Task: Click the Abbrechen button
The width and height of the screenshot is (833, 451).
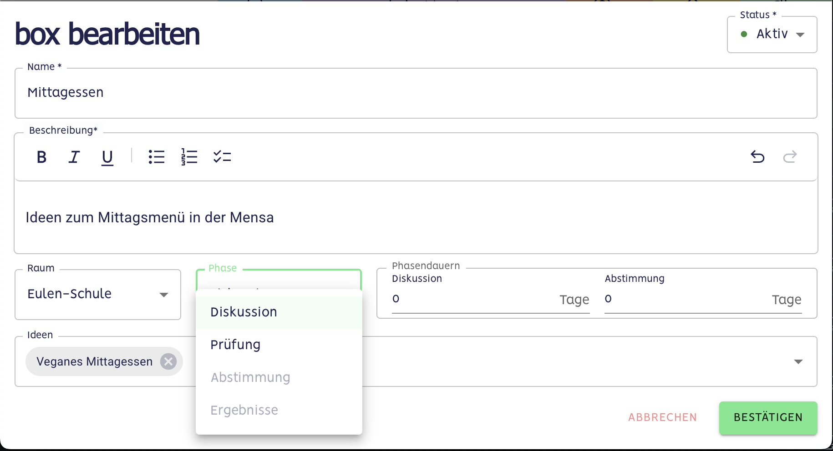Action: click(x=662, y=417)
